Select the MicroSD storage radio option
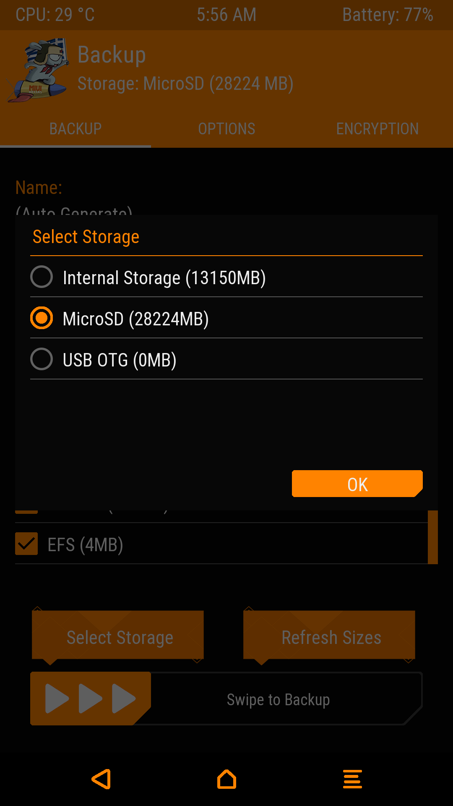The height and width of the screenshot is (806, 453). coord(42,318)
